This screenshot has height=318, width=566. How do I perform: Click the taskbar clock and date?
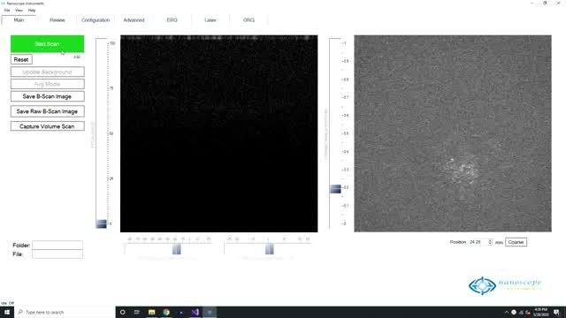click(x=540, y=312)
